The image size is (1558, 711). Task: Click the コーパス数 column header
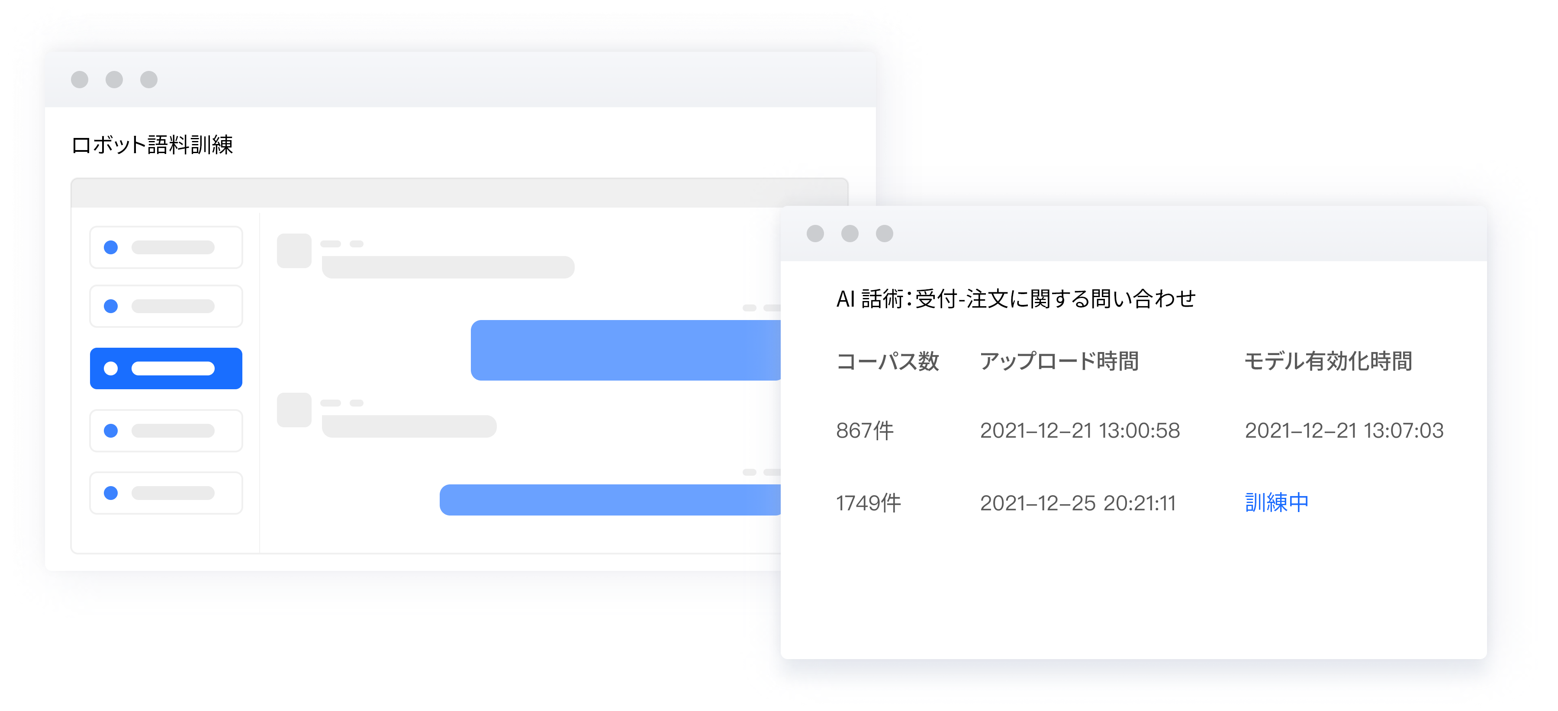point(887,362)
